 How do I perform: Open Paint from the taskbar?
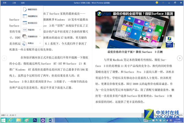27,120
